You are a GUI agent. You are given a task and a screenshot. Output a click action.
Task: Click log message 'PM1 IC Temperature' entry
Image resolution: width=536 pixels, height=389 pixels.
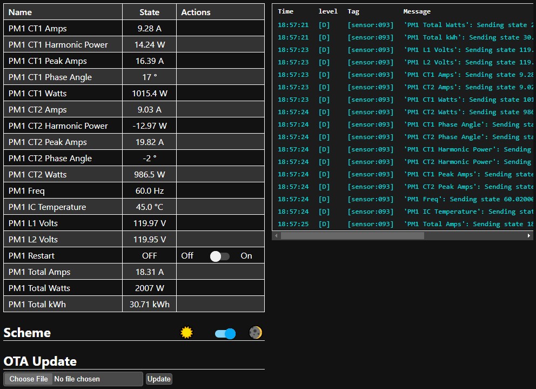[468, 212]
